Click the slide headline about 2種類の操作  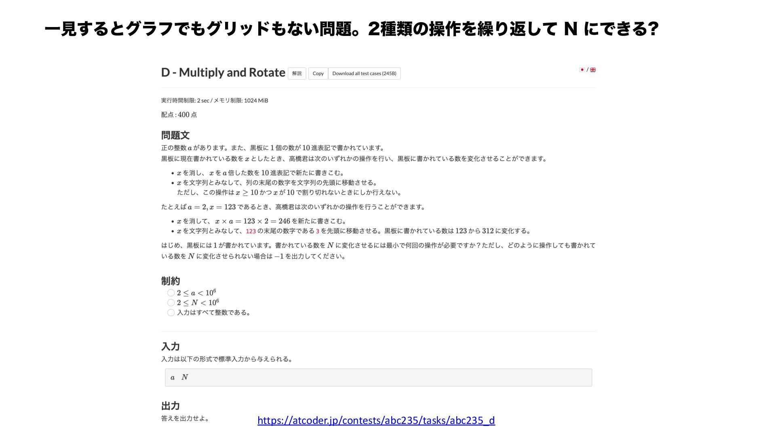[x=352, y=29]
